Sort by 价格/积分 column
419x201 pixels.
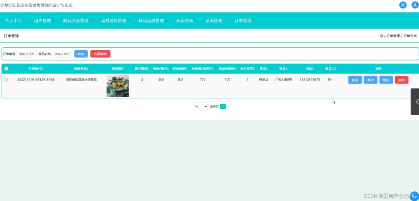pyautogui.click(x=161, y=69)
